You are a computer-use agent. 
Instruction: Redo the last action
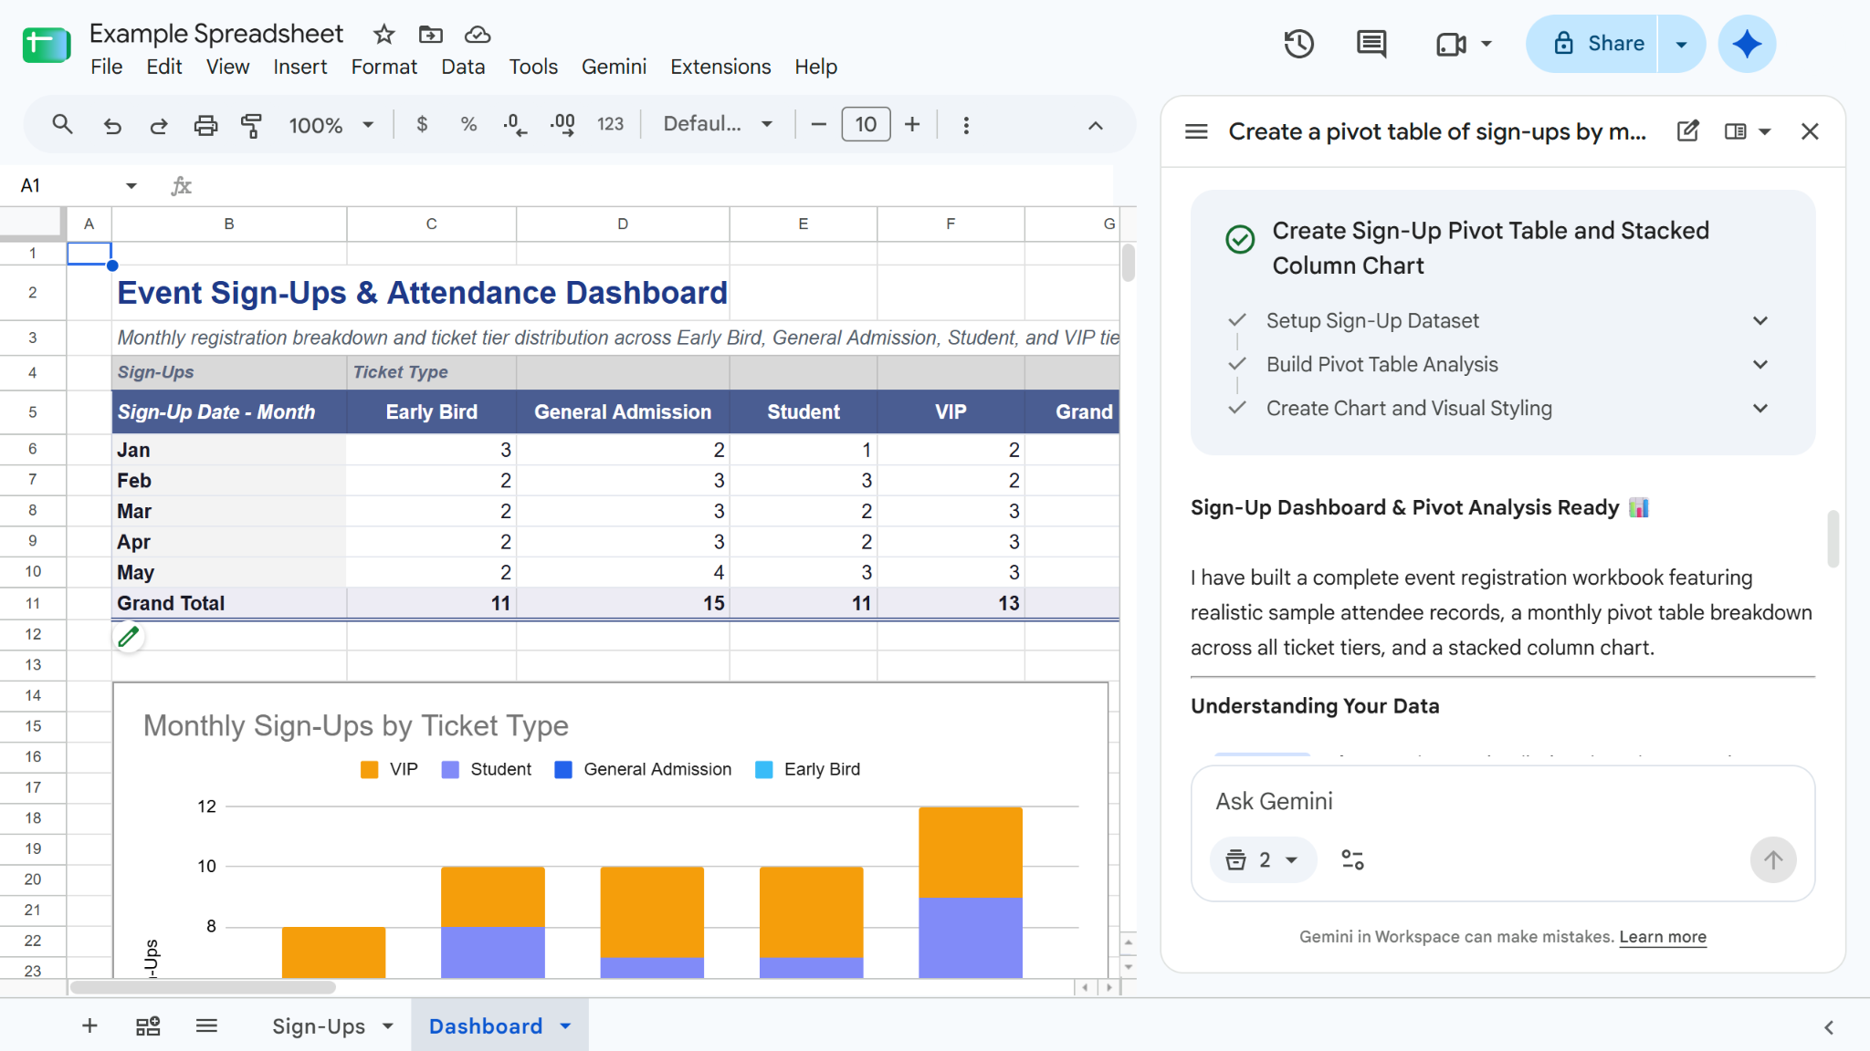pyautogui.click(x=159, y=125)
